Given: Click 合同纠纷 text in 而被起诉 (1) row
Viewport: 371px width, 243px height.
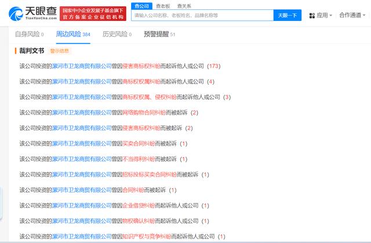Looking at the screenshot, I should pos(133,190).
